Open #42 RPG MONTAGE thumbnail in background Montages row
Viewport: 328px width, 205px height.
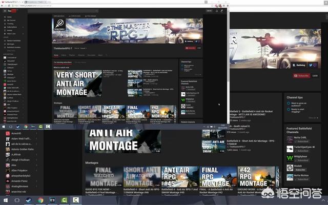coord(256,177)
